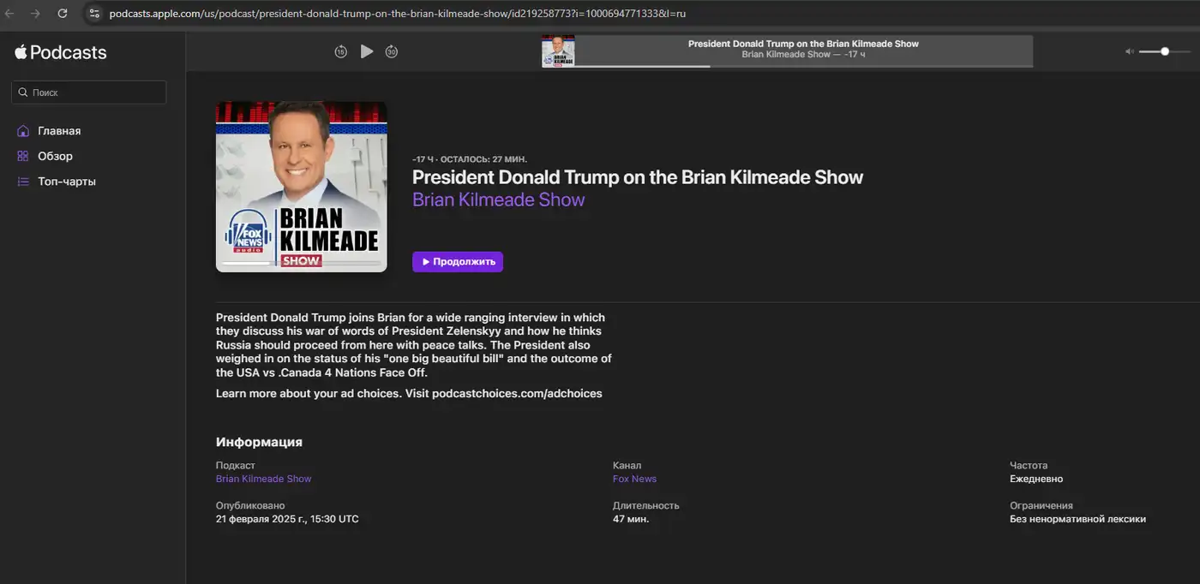
Task: Go to Топ-чарты in sidebar
Action: pyautogui.click(x=66, y=182)
